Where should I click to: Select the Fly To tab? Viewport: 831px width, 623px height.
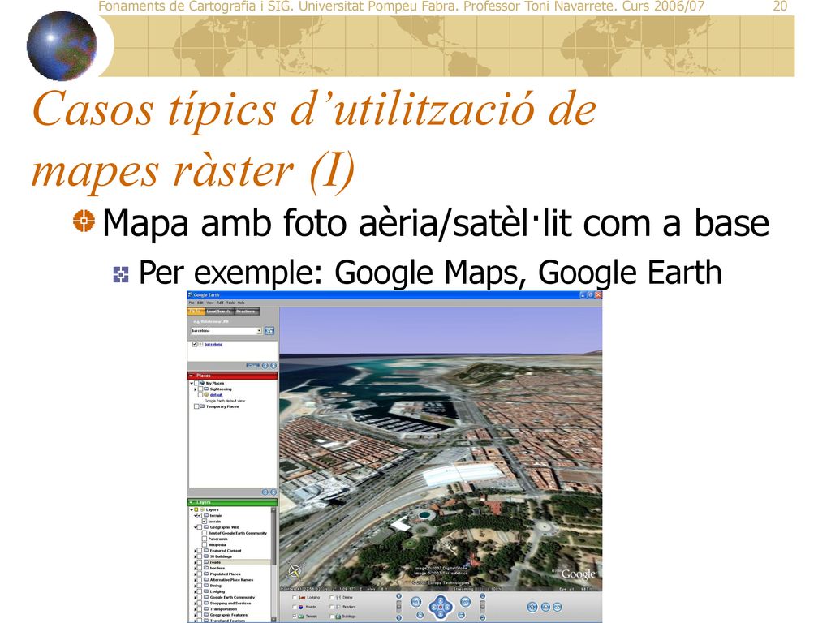(196, 311)
